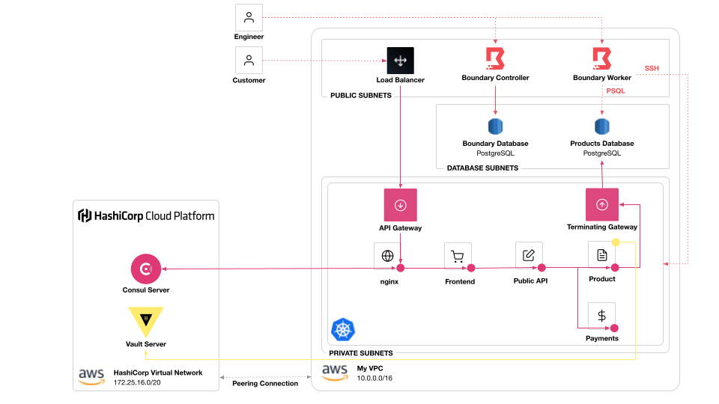Viewport: 719px width, 404px height.
Task: Click the 10.0.0.0/16 CIDR text
Action: (374, 379)
